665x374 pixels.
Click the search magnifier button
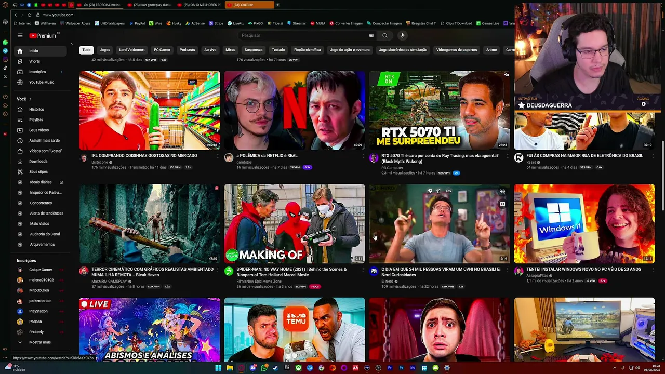point(385,35)
